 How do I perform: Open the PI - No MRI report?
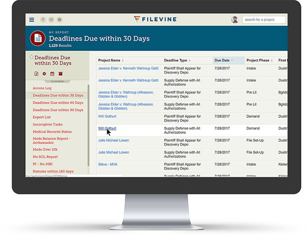point(43,164)
